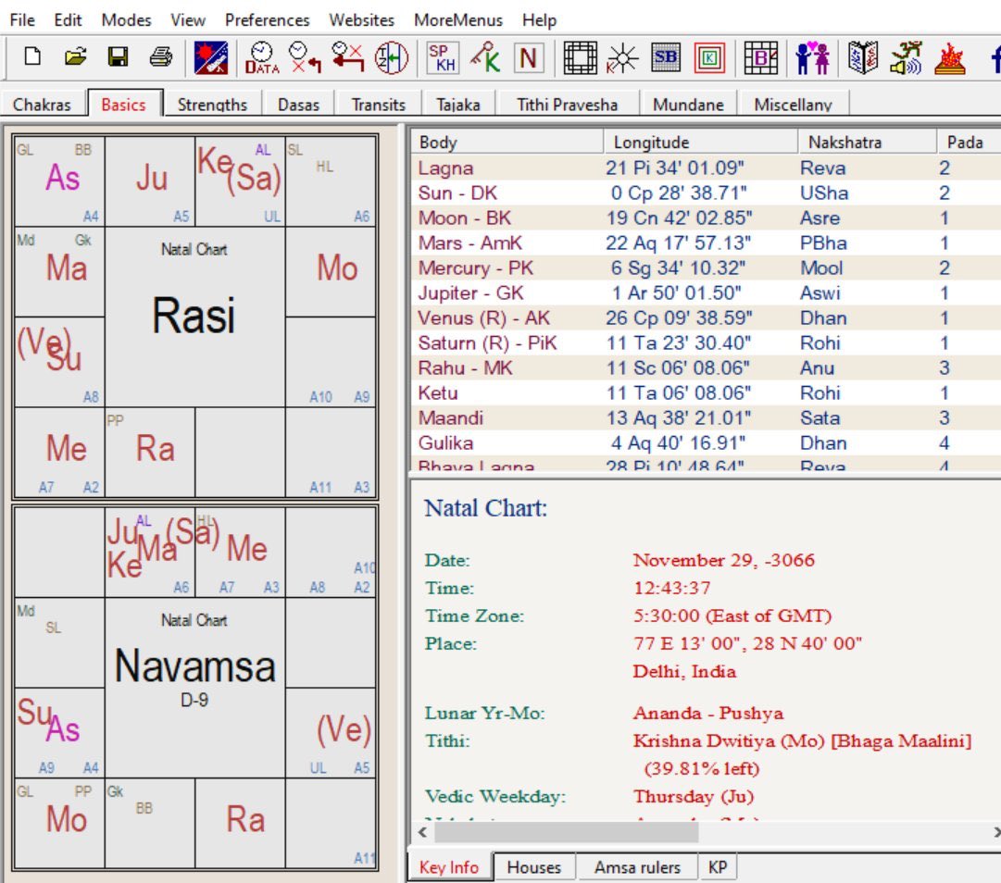
Task: Click the Pada column header
Action: [969, 142]
